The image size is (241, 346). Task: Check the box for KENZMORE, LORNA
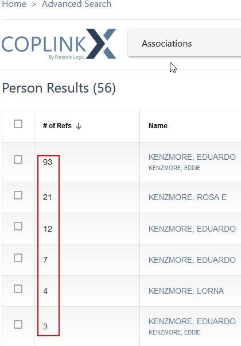pyautogui.click(x=18, y=289)
